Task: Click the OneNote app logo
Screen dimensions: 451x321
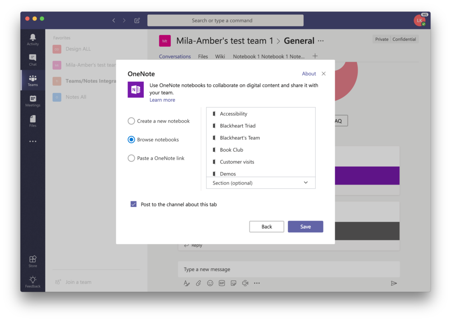Action: pyautogui.click(x=136, y=90)
